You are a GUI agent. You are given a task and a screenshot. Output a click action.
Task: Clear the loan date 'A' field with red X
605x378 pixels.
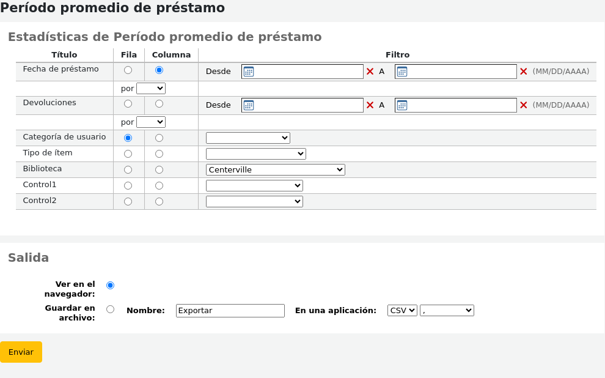coord(523,71)
